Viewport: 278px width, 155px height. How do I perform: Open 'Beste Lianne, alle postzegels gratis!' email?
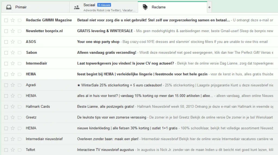tap(106, 107)
